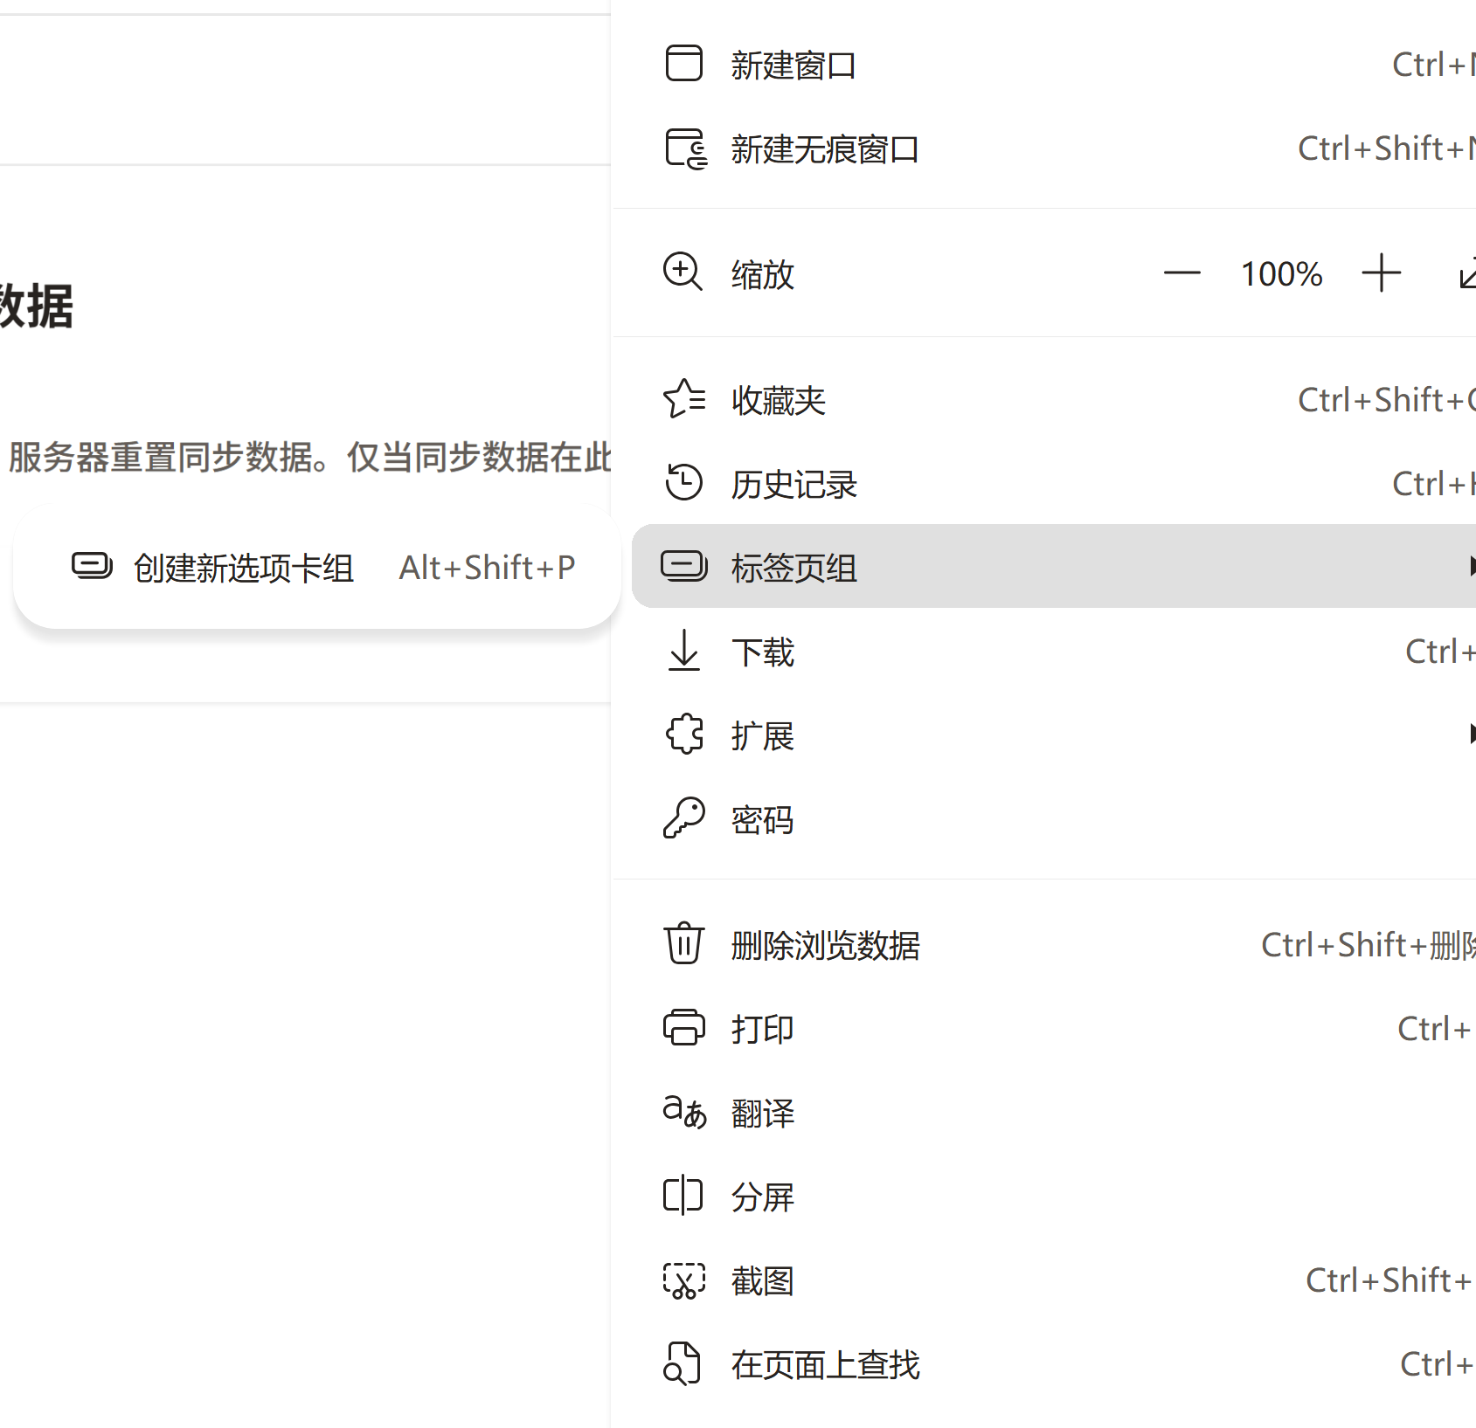Open 密码 from the menu
The image size is (1476, 1428).
(x=1053, y=819)
